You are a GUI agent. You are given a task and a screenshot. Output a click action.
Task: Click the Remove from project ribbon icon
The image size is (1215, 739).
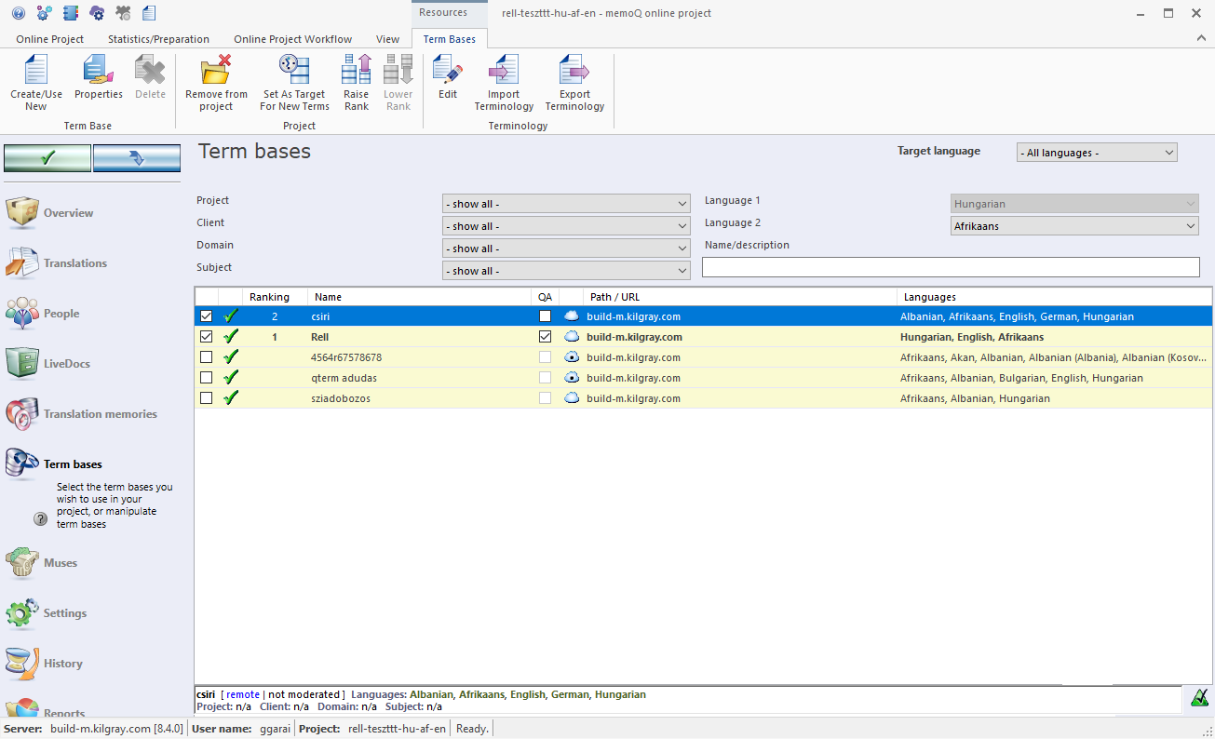point(215,82)
